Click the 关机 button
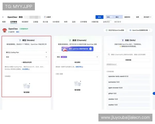 coord(108,17)
